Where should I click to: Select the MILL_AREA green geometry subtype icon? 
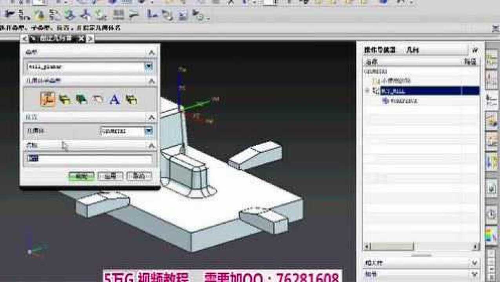80,100
